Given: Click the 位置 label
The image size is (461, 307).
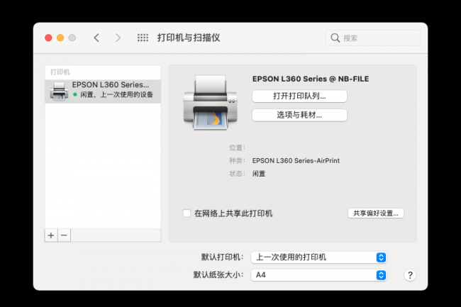Looking at the screenshot, I should 237,147.
